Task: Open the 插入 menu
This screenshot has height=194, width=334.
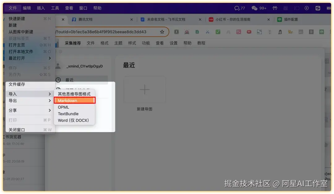Action: 41,8
